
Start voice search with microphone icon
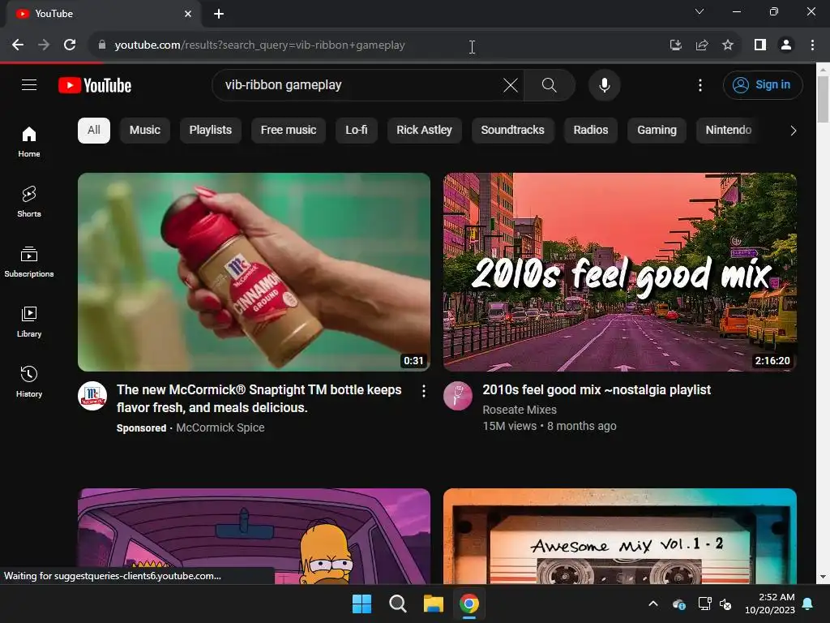point(604,84)
